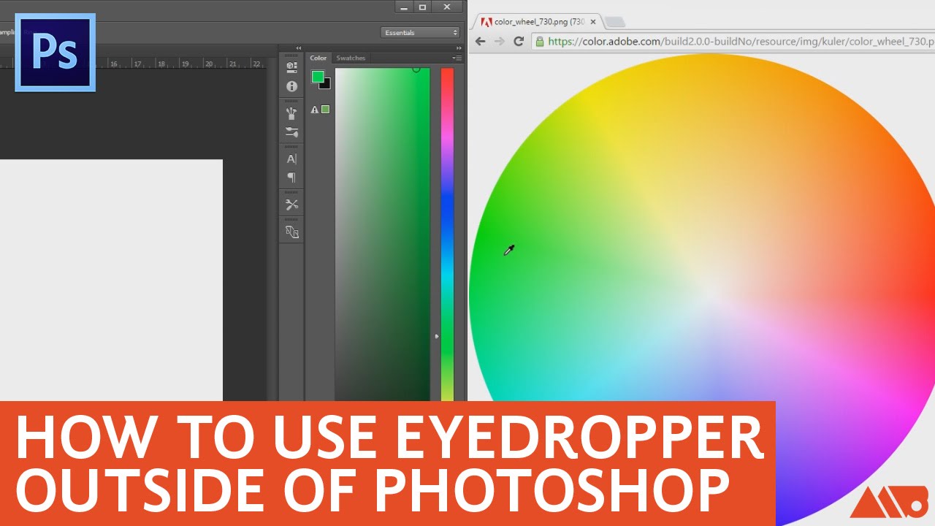Click the color.adobe.com address bar

[730, 42]
